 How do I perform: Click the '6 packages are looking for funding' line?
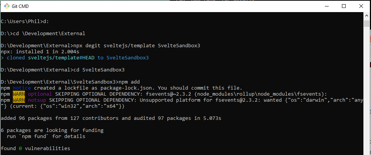[x=52, y=130]
